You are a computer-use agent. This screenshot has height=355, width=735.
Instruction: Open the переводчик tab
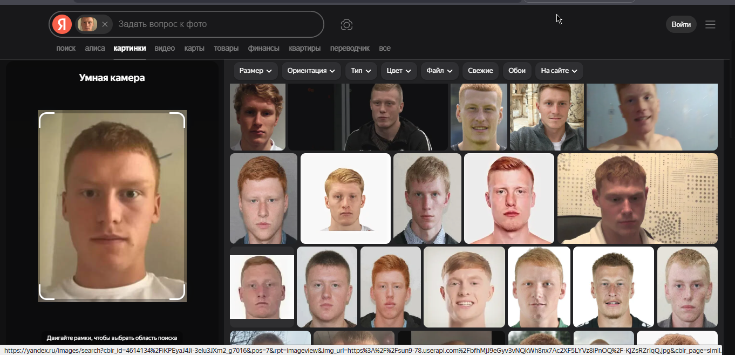point(350,48)
